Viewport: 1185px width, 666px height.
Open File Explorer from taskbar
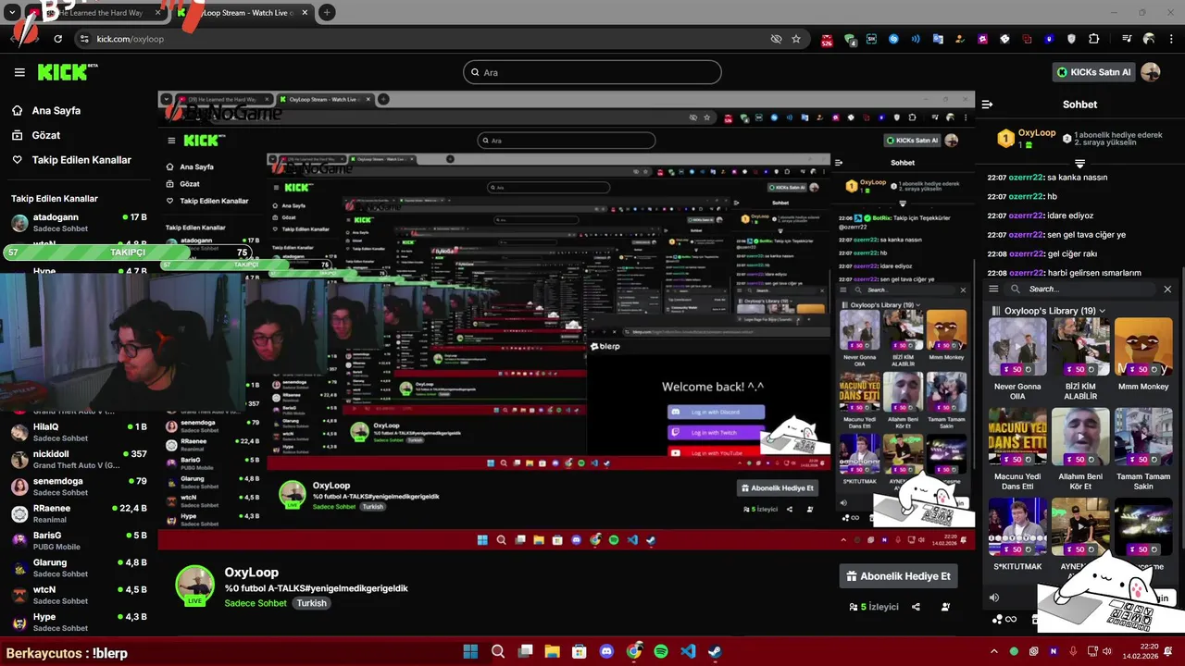tap(552, 651)
